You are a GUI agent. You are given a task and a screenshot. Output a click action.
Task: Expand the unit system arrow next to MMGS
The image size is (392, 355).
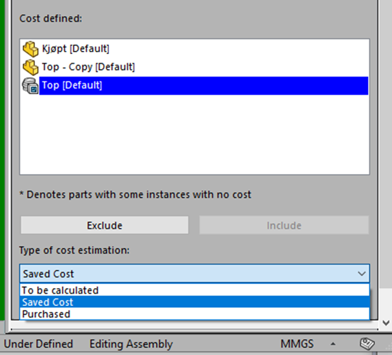coord(333,344)
